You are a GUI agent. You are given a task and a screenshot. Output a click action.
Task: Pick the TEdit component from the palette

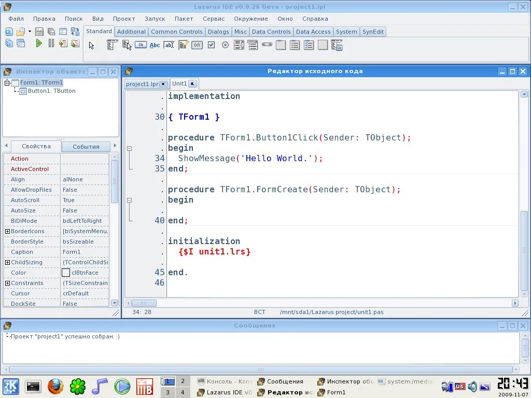169,45
